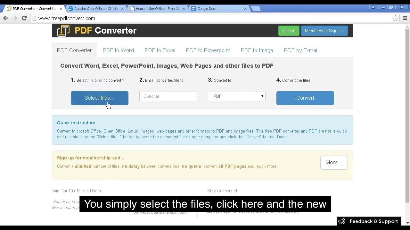
Task: Click the blue Convert button
Action: click(305, 98)
